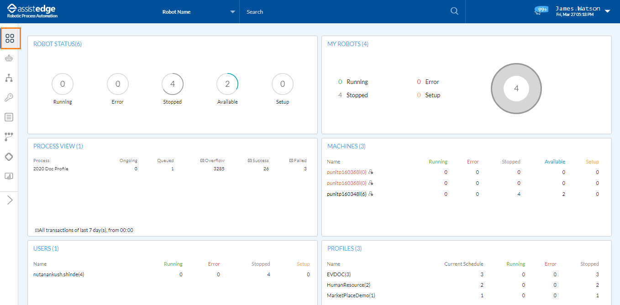This screenshot has height=305, width=620.
Task: Open the key credentials sidebar icon
Action: (x=9, y=97)
